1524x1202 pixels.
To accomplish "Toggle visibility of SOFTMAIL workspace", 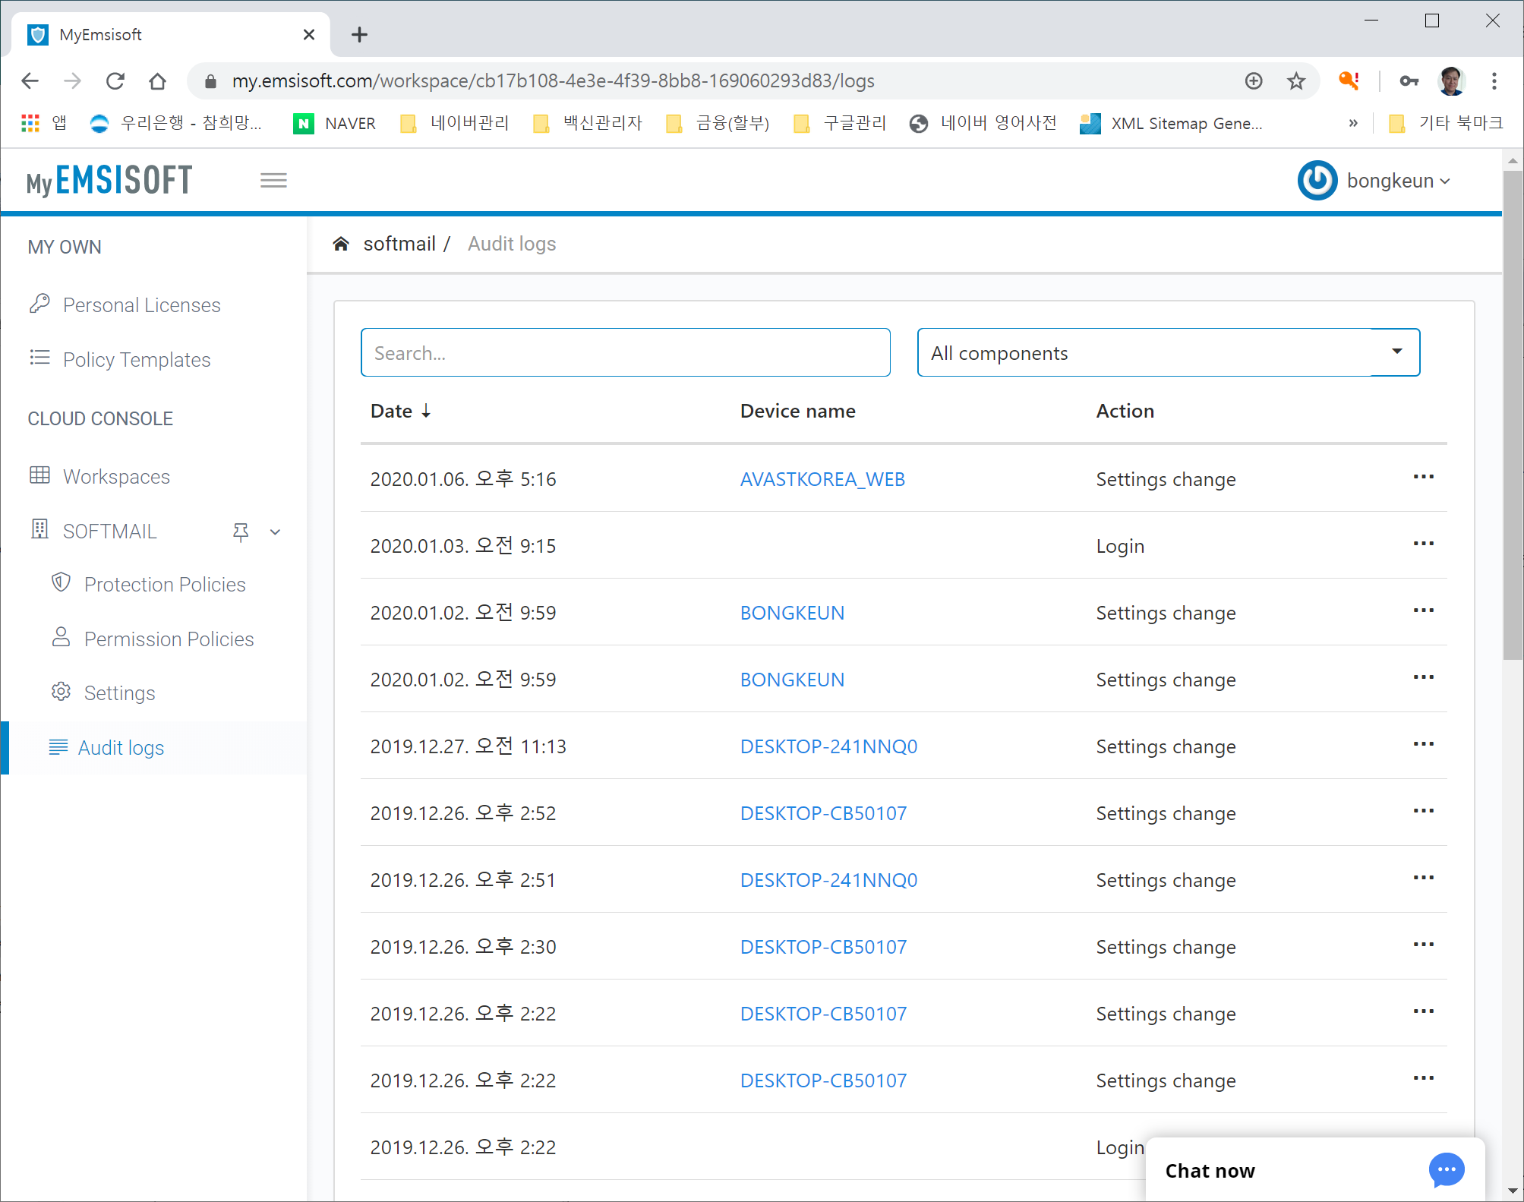I will (275, 532).
